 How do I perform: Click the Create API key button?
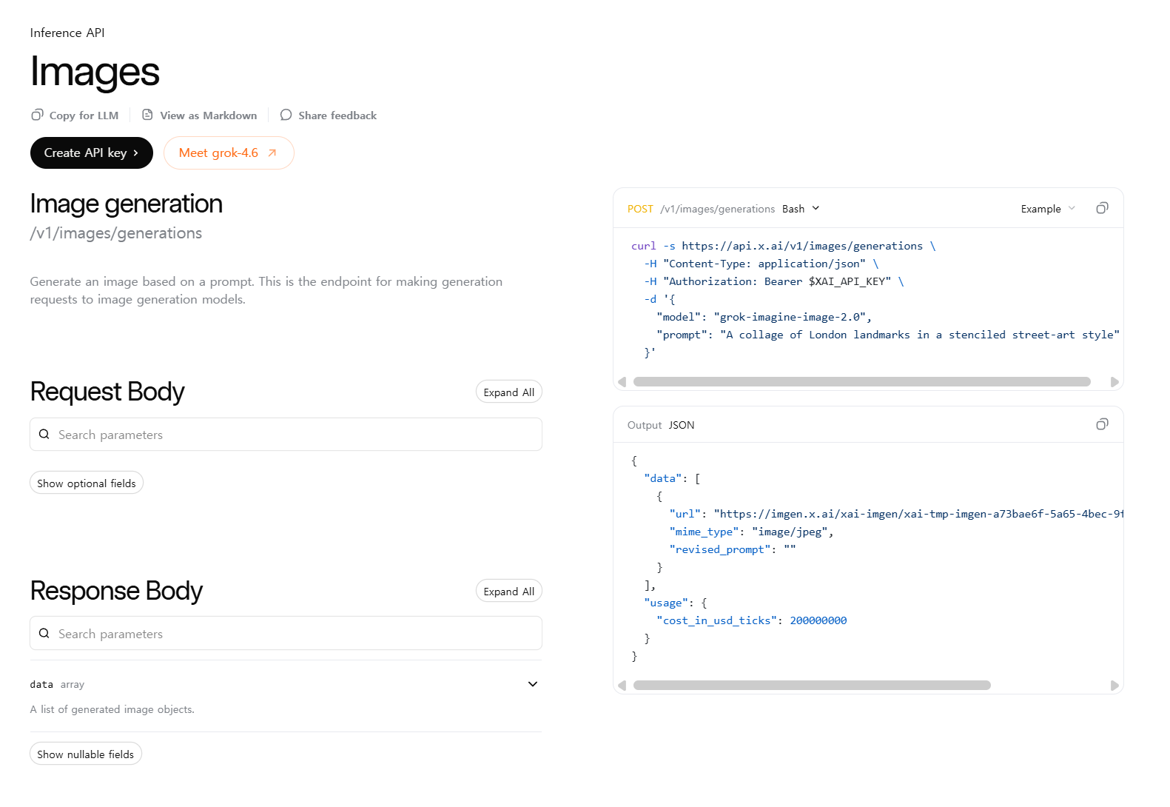[x=92, y=153]
